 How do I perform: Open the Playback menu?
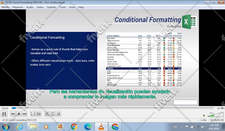pyautogui.click(x=18, y=7)
